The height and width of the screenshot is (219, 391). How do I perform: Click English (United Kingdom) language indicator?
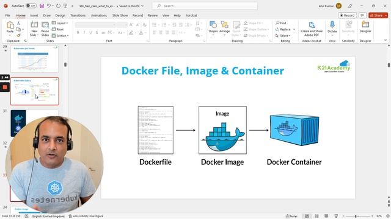48,217
